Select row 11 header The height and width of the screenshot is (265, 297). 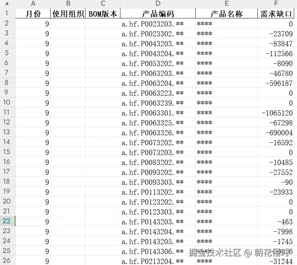coord(7,112)
